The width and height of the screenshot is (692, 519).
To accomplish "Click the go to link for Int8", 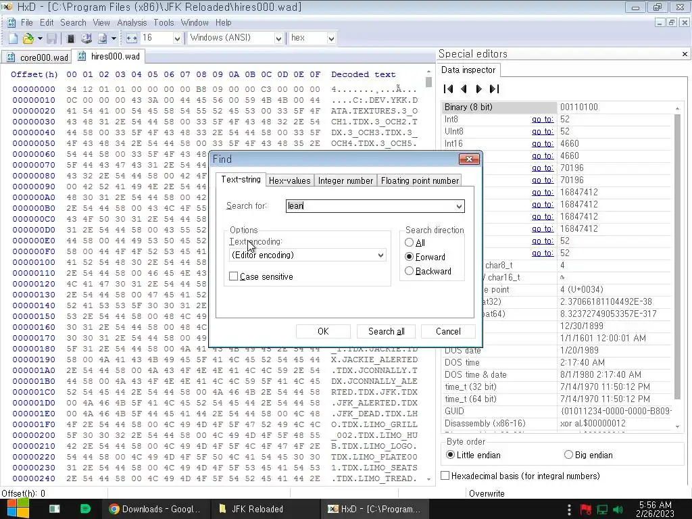I will (x=543, y=120).
